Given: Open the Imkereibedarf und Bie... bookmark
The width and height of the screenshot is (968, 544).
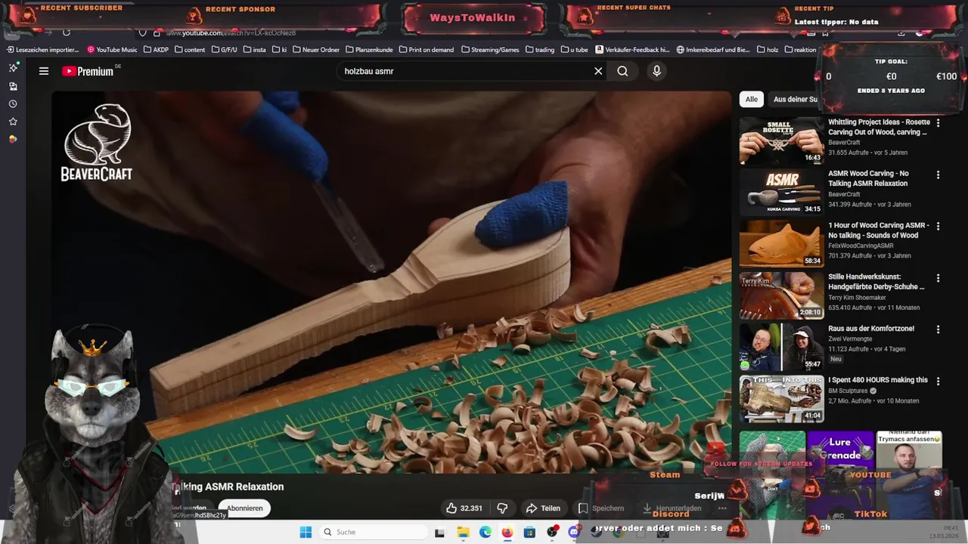Looking at the screenshot, I should [713, 50].
